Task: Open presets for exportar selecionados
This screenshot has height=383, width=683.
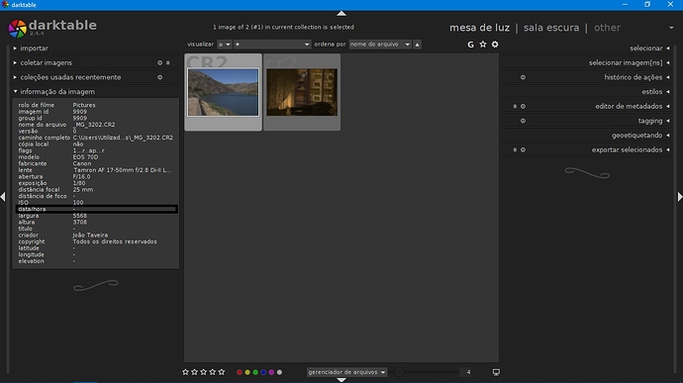Action: point(515,149)
